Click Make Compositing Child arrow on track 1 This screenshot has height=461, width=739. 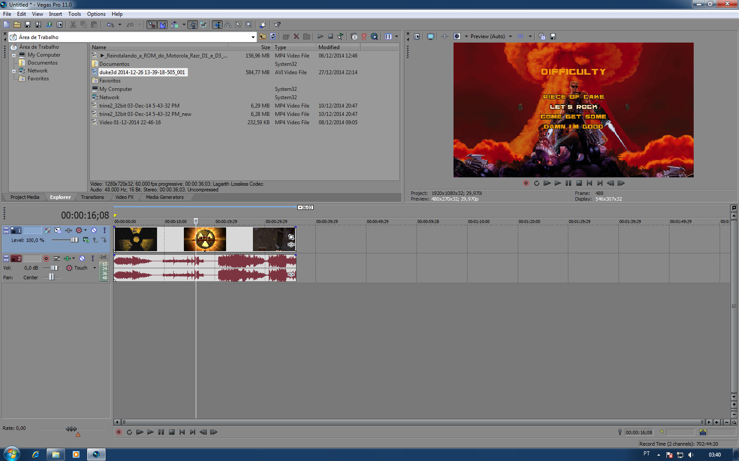(x=104, y=240)
